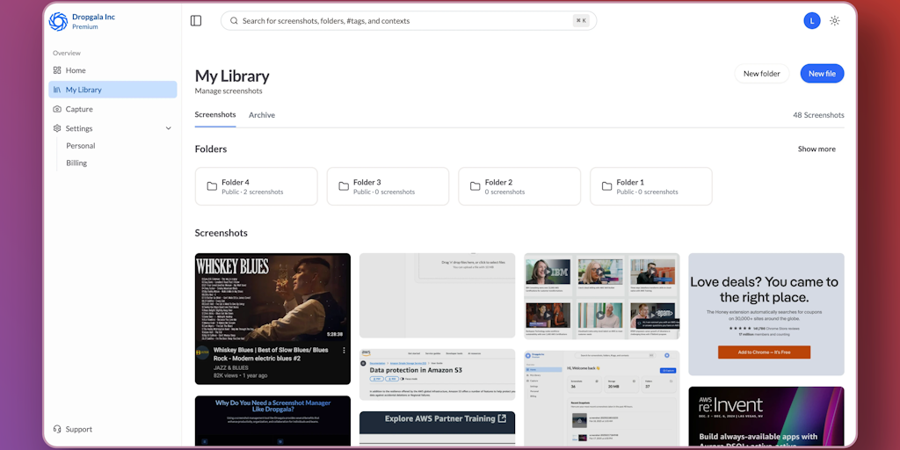Open the Data protection in Amazon S3 thumbnail
Viewport: 900px width, 450px height.
point(438,374)
